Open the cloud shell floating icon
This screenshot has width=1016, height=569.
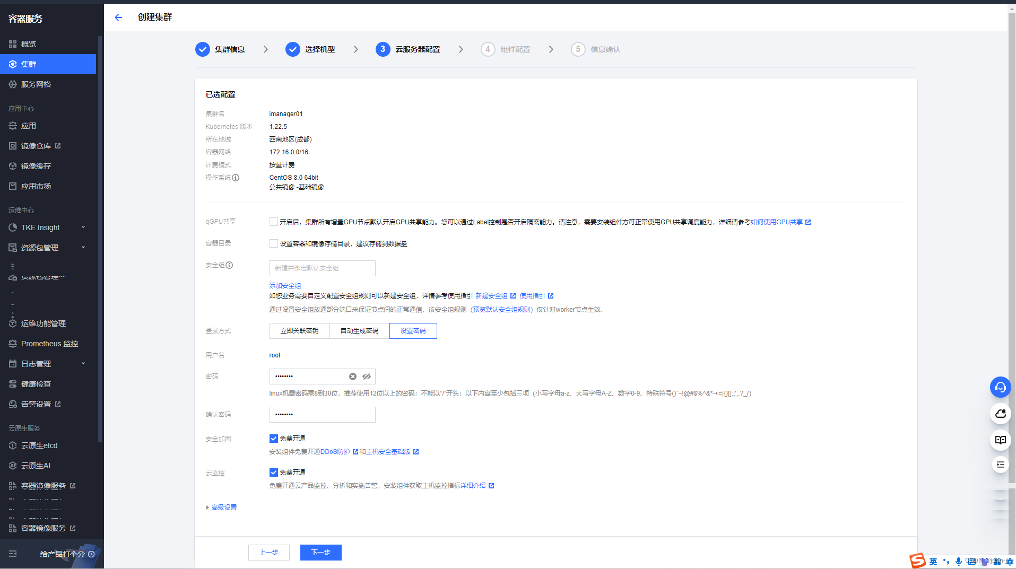tap(1000, 414)
